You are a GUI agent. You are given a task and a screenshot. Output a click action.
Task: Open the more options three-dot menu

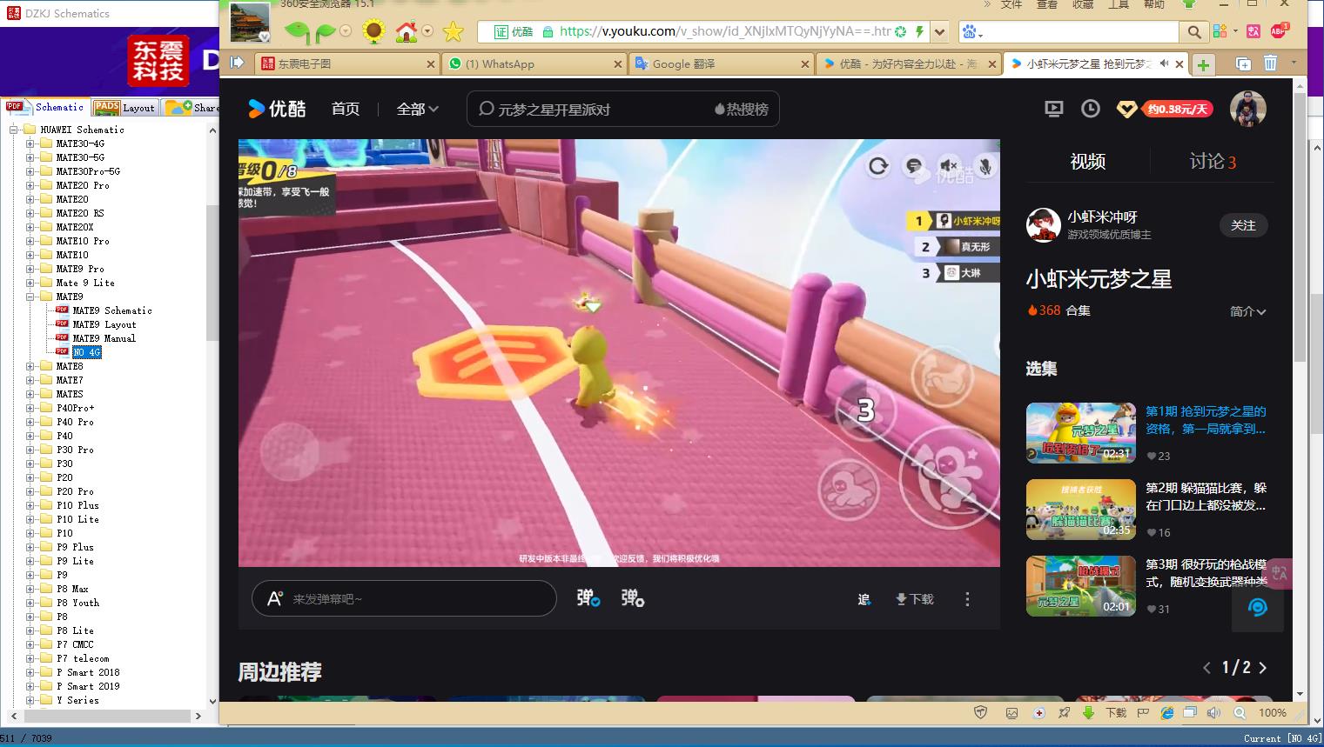(x=967, y=599)
